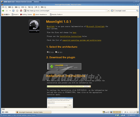Open the 工具 (Tools) menu
The height and width of the screenshot is (117, 140).
(x=37, y=7)
